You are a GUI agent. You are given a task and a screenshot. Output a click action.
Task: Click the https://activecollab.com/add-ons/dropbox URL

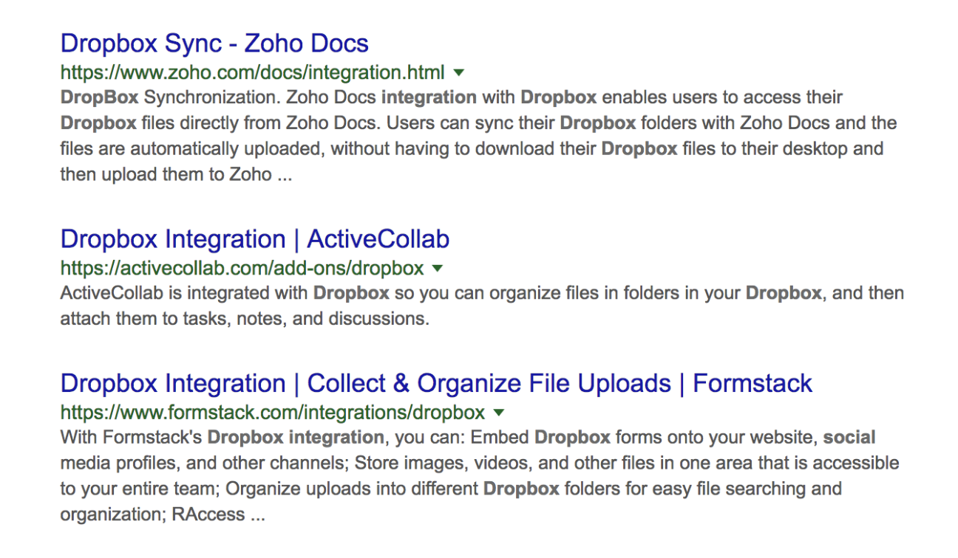pos(242,268)
